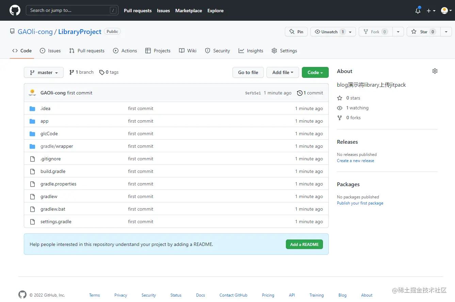This screenshot has height=302, width=455.
Task: Fork the LibraryProject repository
Action: (x=375, y=32)
